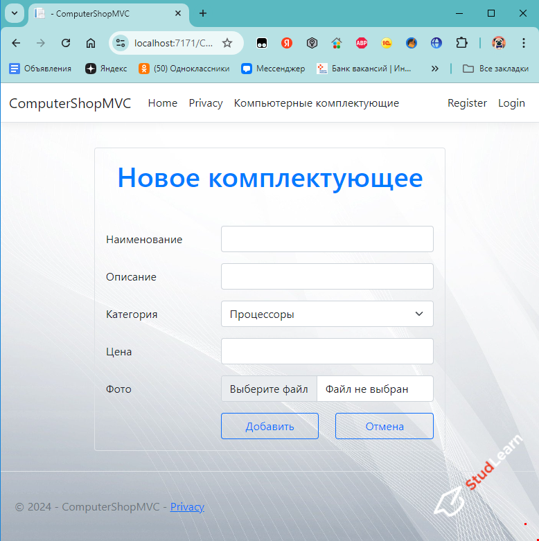The height and width of the screenshot is (541, 539).
Task: Open the Одноклассники bookmark
Action: [x=184, y=69]
